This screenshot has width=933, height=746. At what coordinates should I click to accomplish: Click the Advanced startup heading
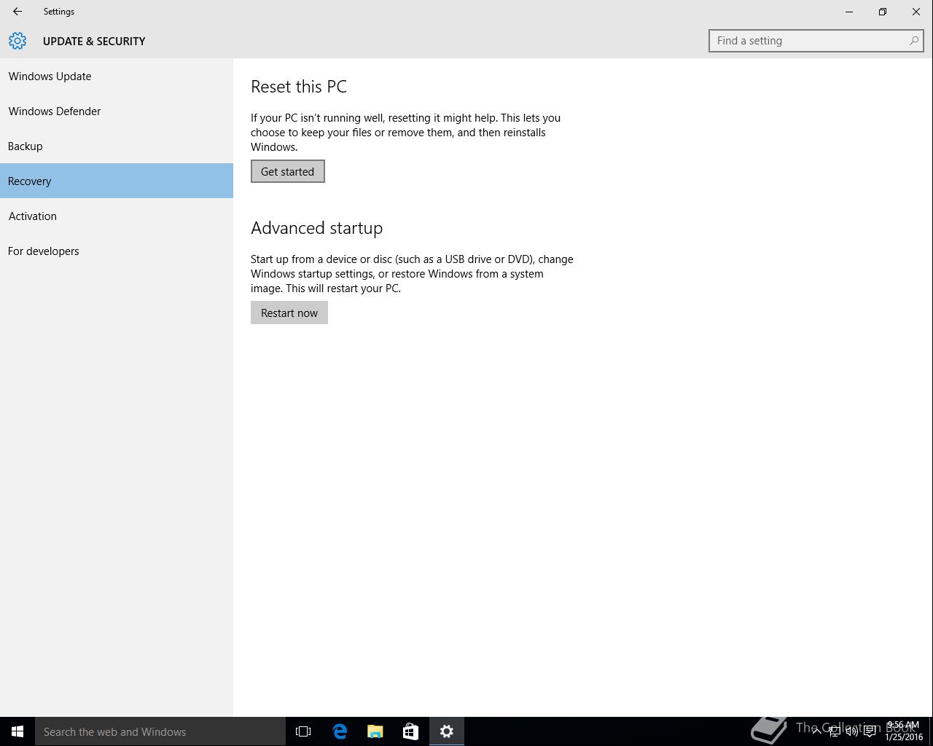pos(316,228)
